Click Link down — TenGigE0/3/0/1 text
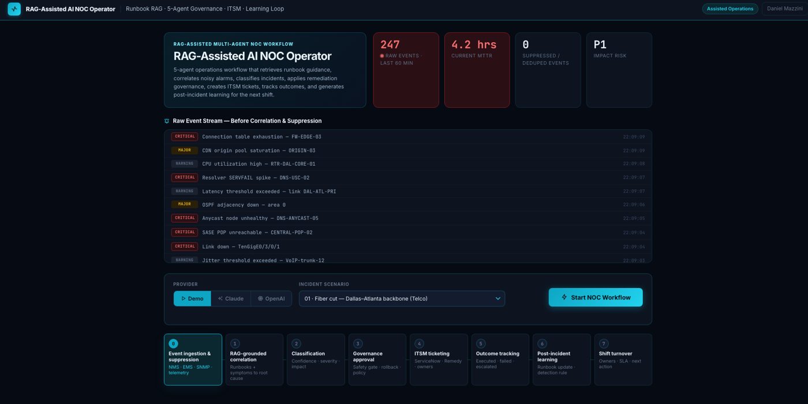 241,246
